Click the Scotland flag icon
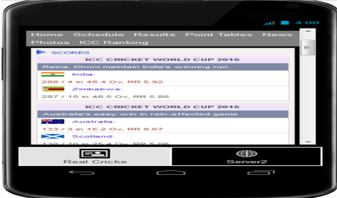337x198 pixels. pos(53,136)
